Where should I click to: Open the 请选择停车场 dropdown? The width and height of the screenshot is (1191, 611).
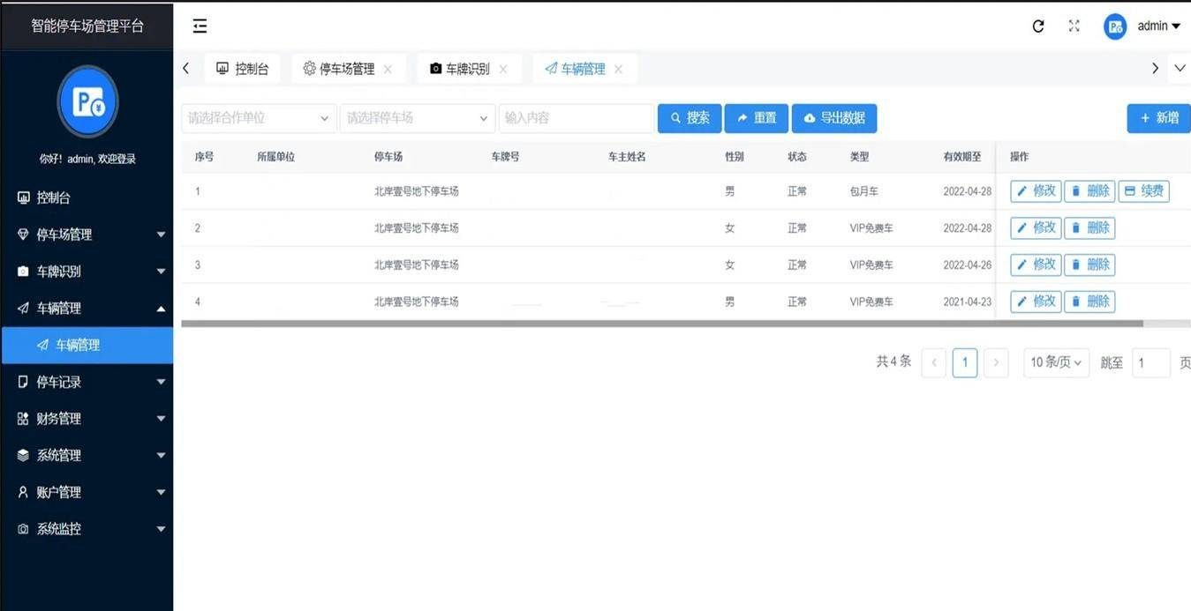(x=418, y=118)
